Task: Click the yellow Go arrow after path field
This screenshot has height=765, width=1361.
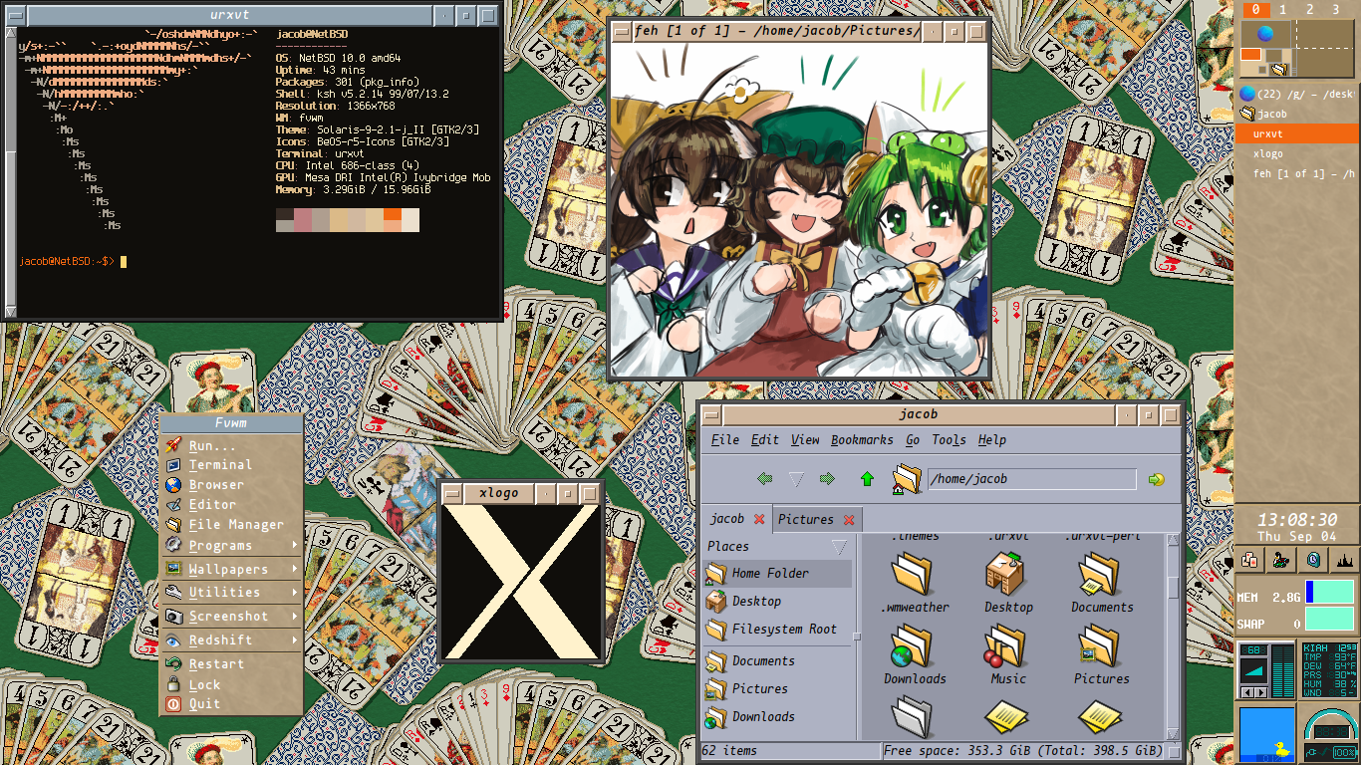Action: 1156,479
